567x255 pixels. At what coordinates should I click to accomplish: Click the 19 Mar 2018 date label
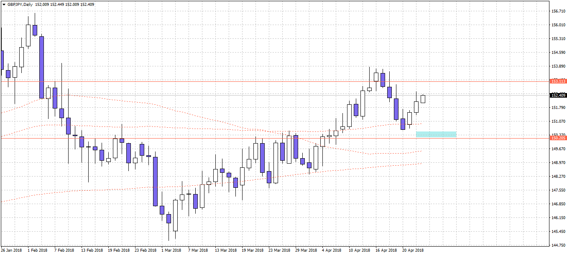(253, 250)
